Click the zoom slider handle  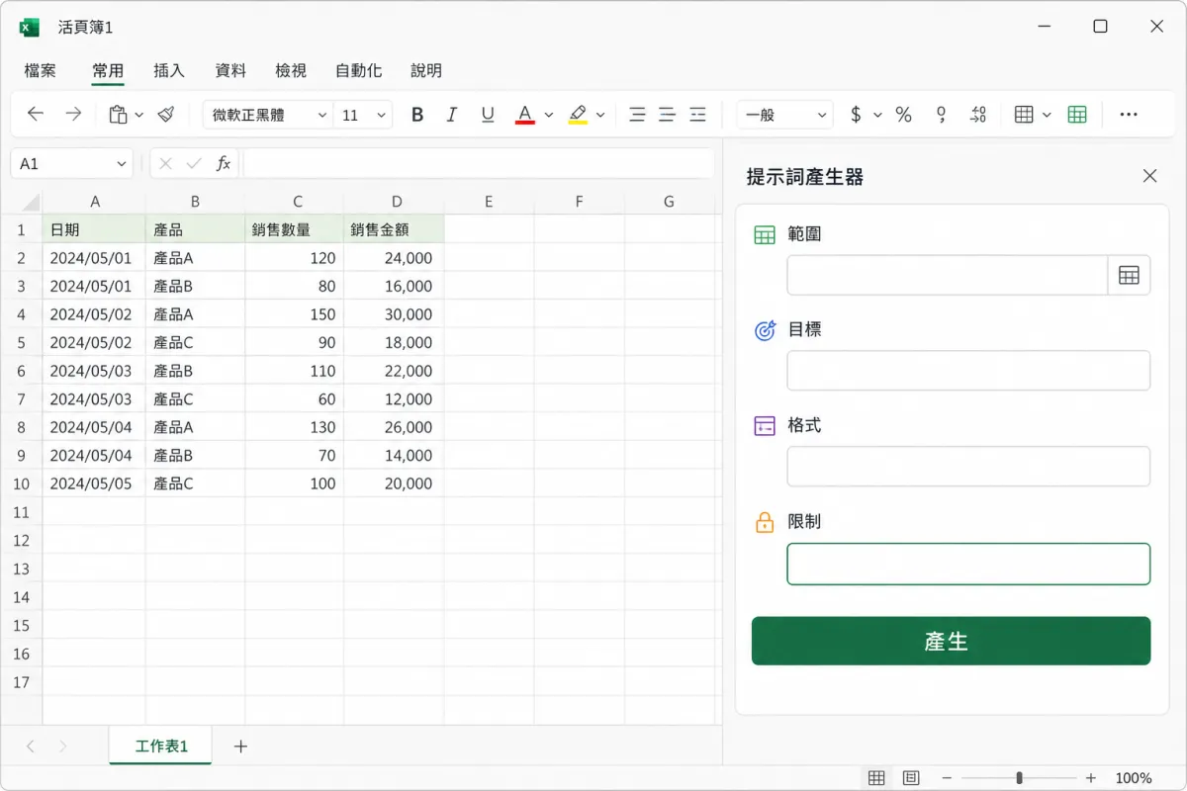click(x=1019, y=778)
